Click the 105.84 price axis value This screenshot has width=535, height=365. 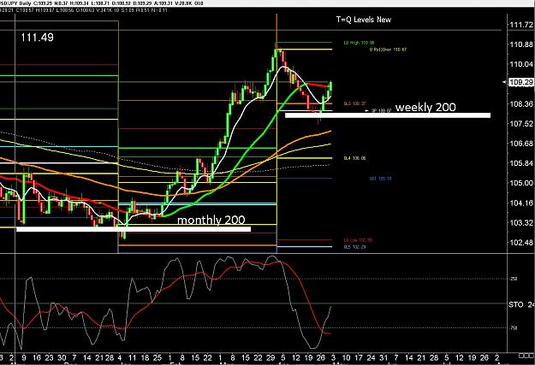pyautogui.click(x=521, y=163)
